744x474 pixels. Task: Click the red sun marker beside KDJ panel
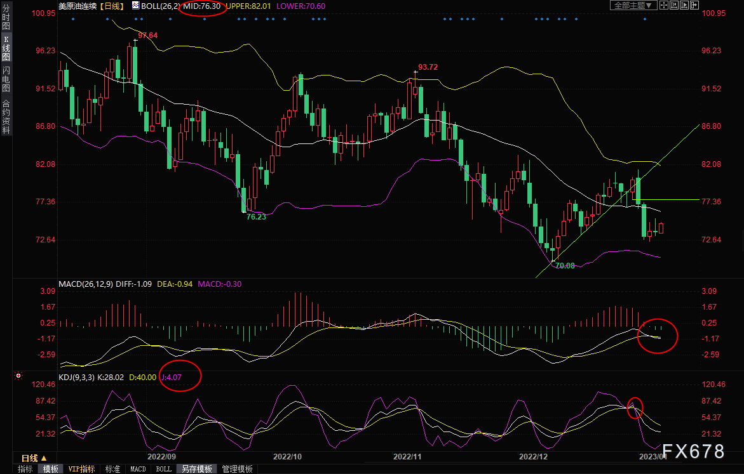click(18, 376)
